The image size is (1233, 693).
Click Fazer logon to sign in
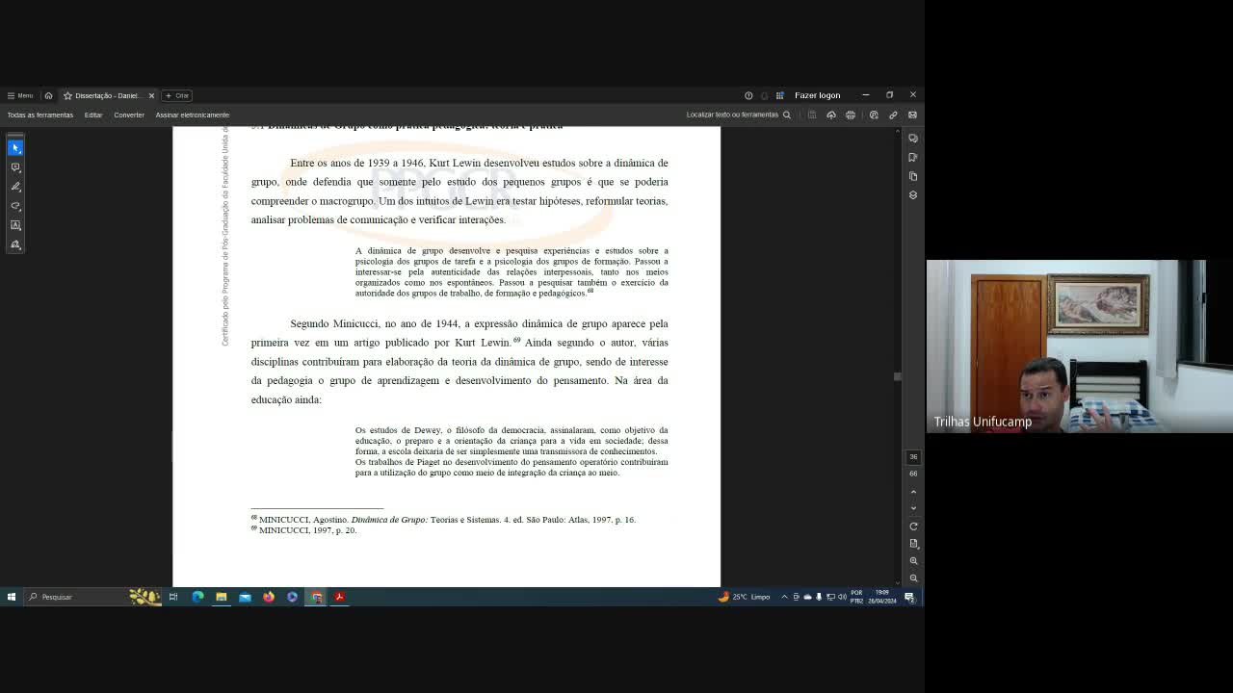tap(817, 95)
